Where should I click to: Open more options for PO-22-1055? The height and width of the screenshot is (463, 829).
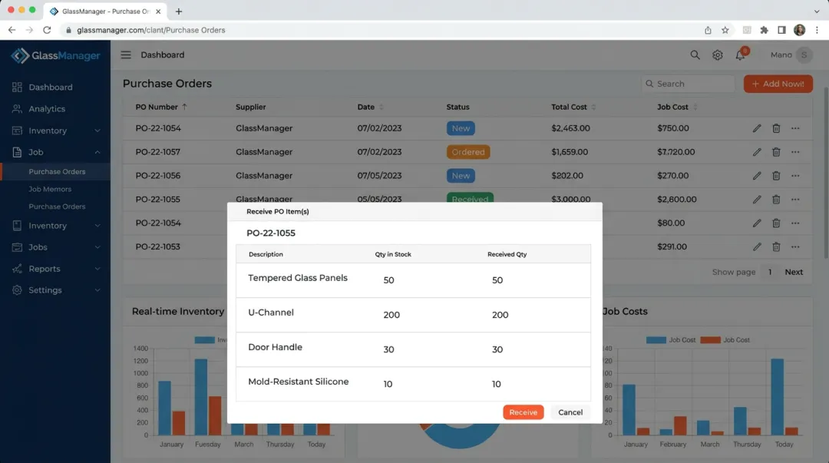coord(795,200)
